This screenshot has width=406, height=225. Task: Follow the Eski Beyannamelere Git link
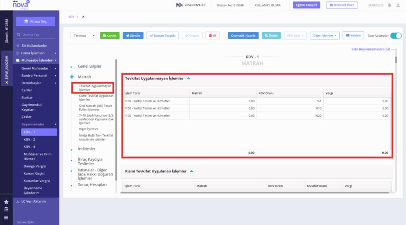(373, 49)
